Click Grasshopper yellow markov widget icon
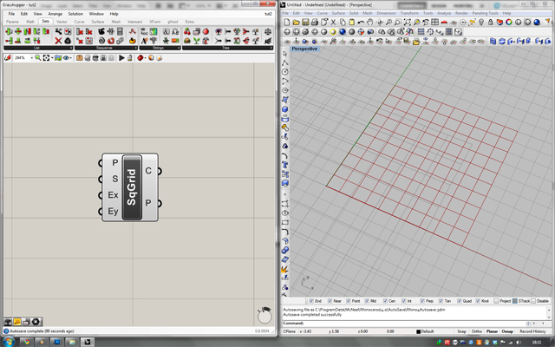555x347 pixels. tap(16, 322)
